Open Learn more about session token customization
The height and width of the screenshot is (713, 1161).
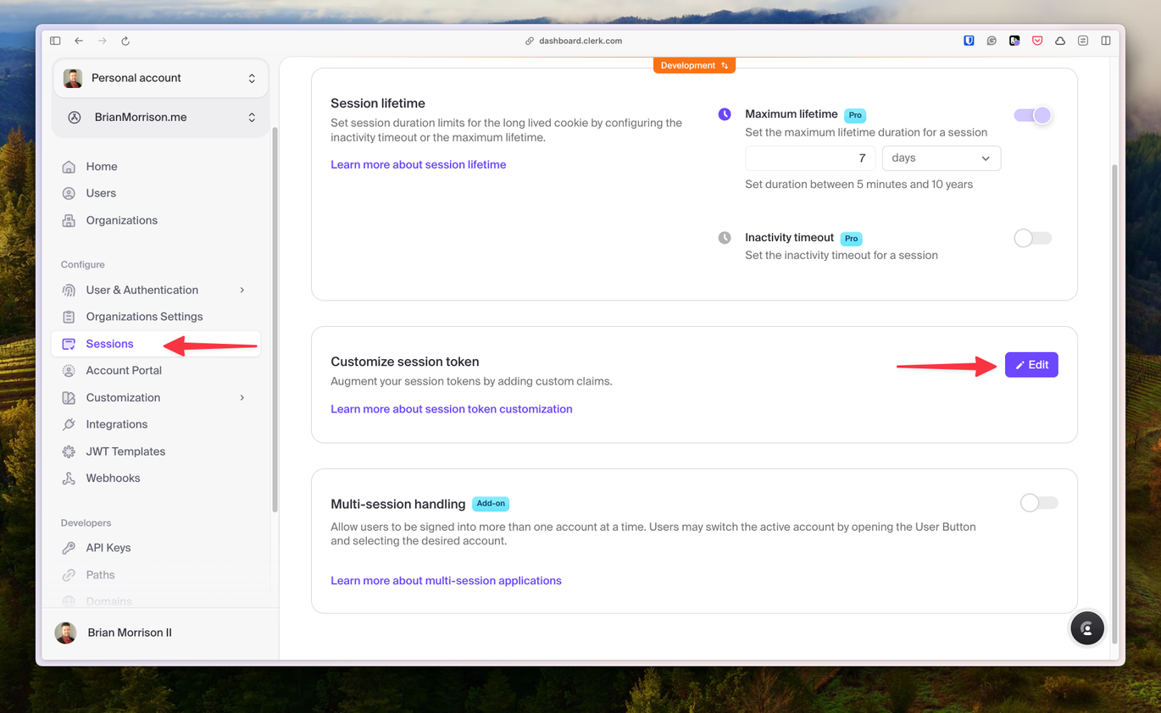click(451, 409)
